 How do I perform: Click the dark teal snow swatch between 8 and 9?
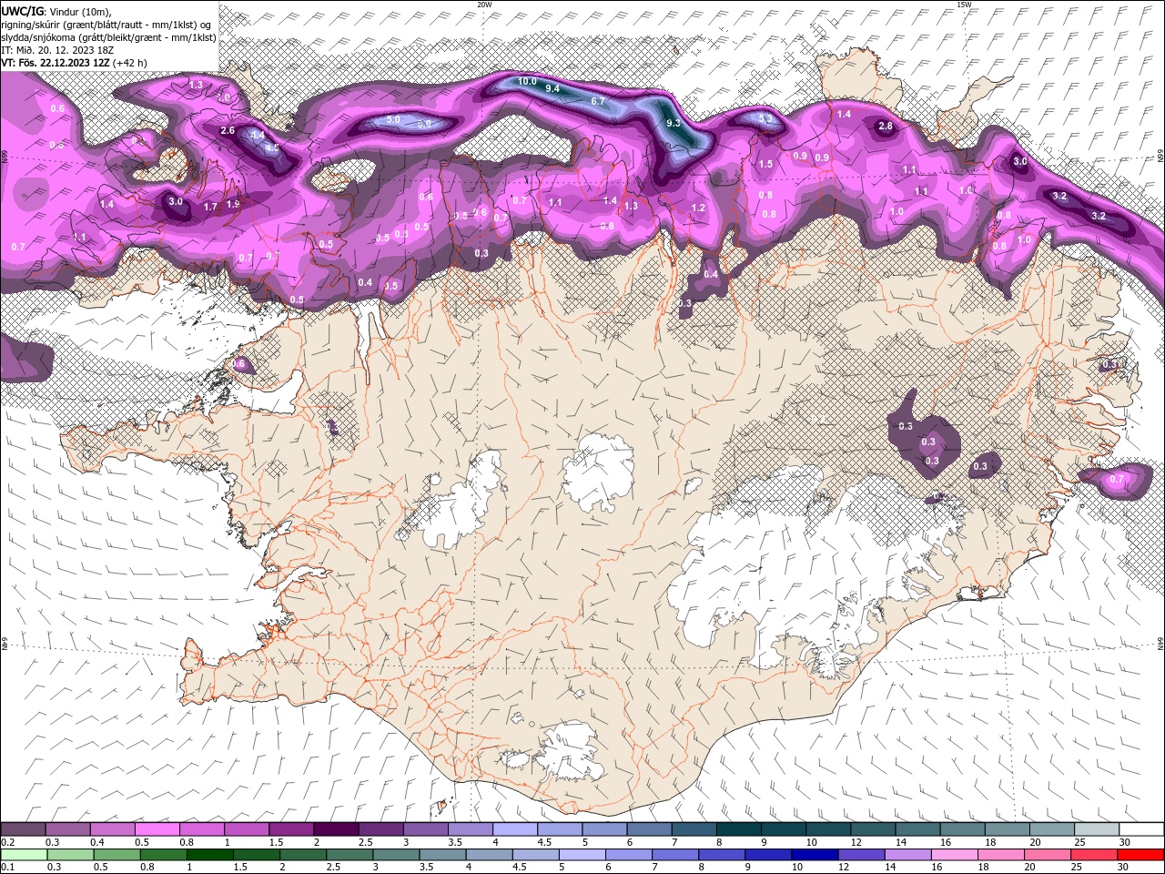[737, 829]
